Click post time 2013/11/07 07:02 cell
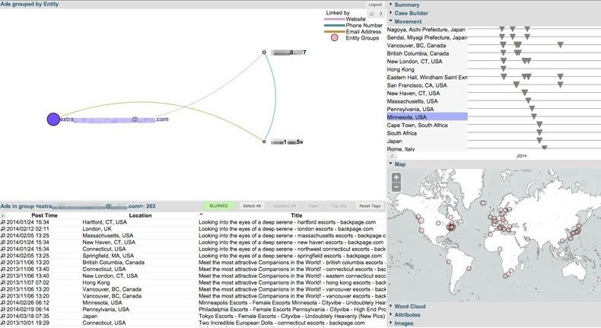The width and height of the screenshot is (601, 328). click(27, 282)
